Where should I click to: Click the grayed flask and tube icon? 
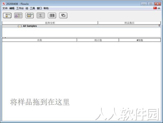coord(18,16)
